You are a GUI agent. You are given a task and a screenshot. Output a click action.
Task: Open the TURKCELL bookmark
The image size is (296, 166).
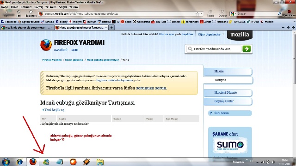point(237,22)
